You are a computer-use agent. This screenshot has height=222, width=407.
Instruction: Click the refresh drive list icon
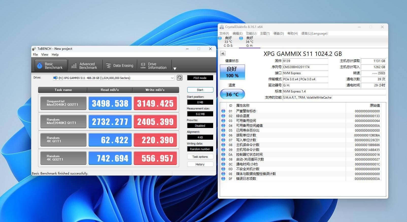(180, 78)
